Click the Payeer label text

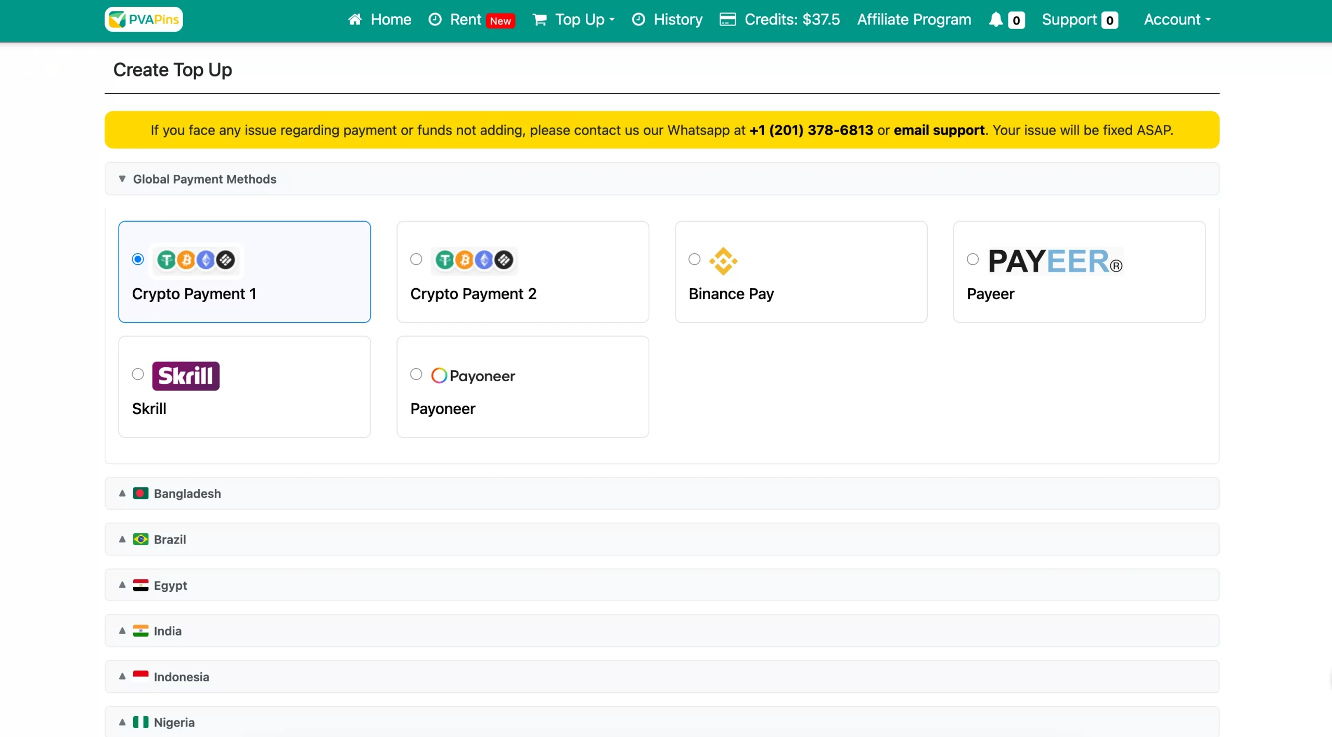(991, 294)
